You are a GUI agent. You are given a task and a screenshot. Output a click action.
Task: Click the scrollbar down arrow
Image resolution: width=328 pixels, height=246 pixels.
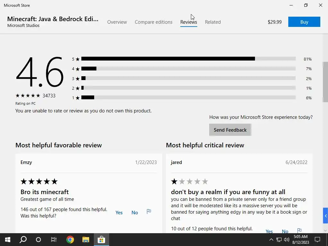click(x=325, y=230)
